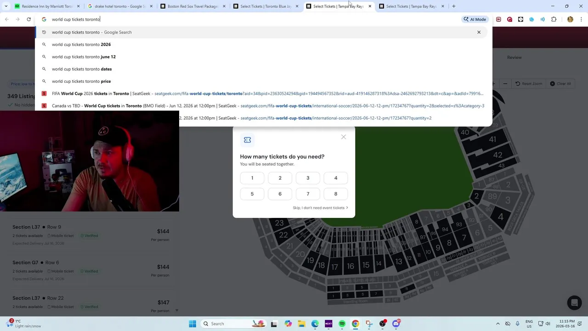Click the blue sound-waves extension icon
This screenshot has width=588, height=331.
pyautogui.click(x=543, y=19)
